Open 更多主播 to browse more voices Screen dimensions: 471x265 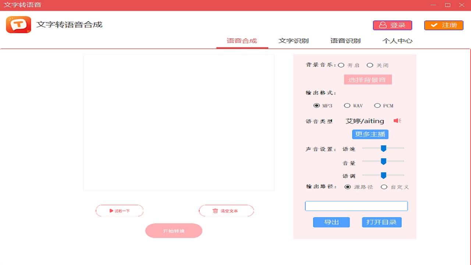click(370, 134)
